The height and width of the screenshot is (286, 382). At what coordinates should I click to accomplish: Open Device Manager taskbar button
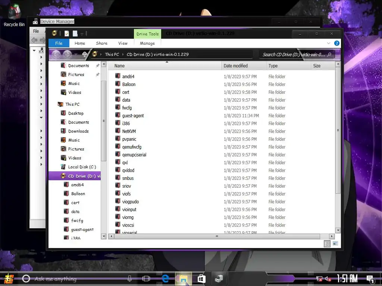click(x=219, y=279)
